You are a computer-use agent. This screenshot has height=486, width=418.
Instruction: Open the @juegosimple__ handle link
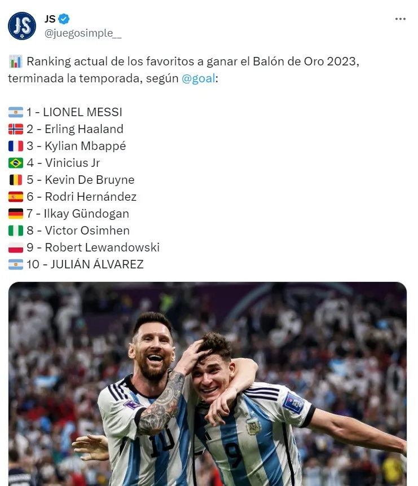point(83,33)
